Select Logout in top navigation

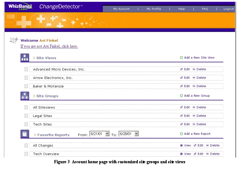click(x=229, y=9)
